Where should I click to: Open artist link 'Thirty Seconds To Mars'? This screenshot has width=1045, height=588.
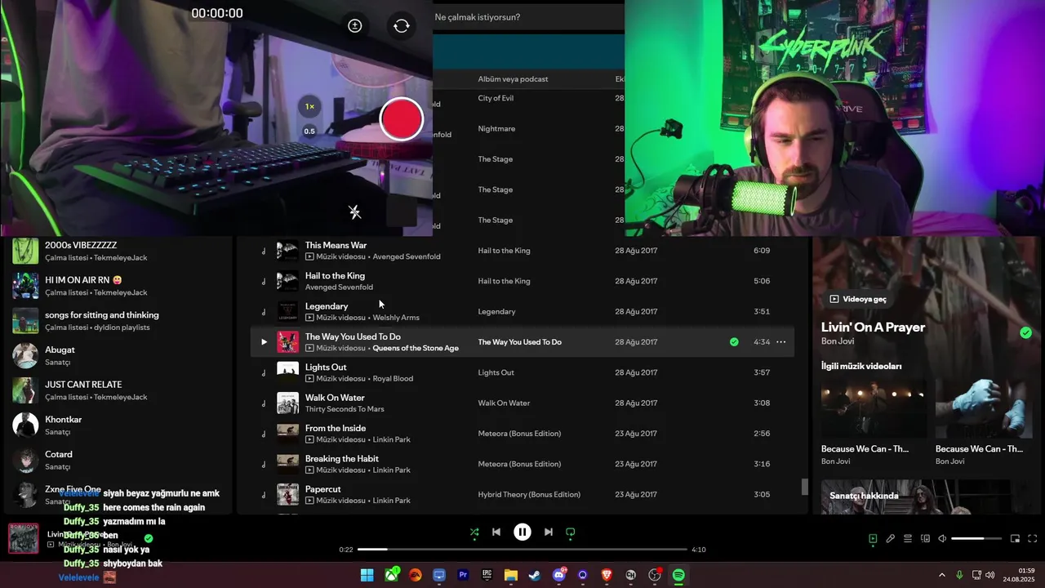coord(345,409)
